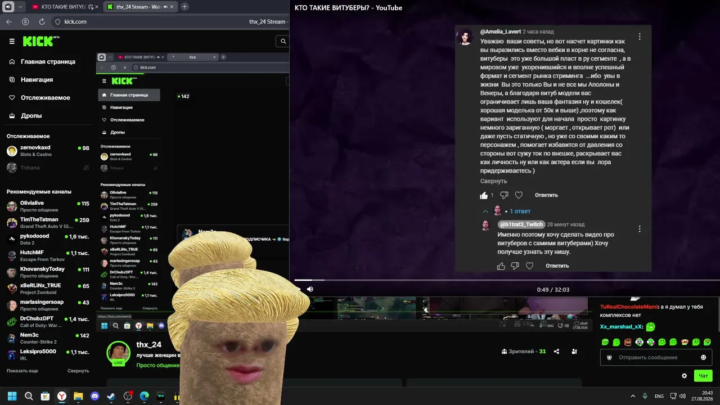Open Windows taskbar search
Image resolution: width=720 pixels, height=405 pixels.
pos(29,396)
